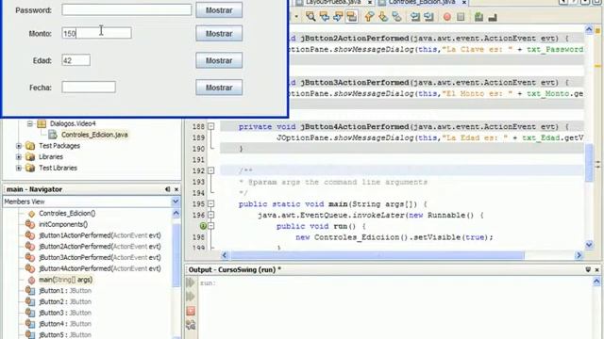Collapse the Javadoc fold at line 192
The width and height of the screenshot is (604, 339).
[x=210, y=170]
